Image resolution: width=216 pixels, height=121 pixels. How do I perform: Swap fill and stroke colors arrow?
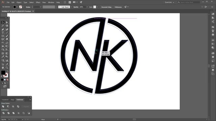pyautogui.click(x=7, y=71)
